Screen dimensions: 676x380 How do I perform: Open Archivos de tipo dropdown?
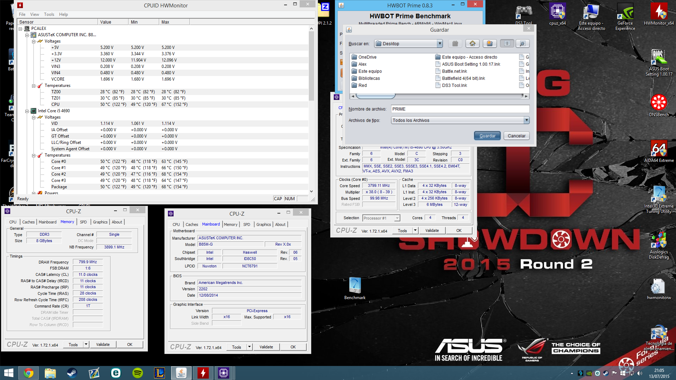(526, 120)
